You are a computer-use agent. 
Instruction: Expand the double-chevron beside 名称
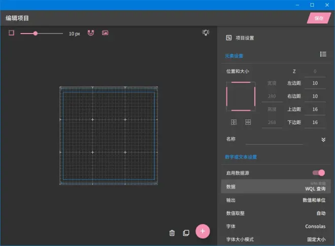tap(323, 139)
